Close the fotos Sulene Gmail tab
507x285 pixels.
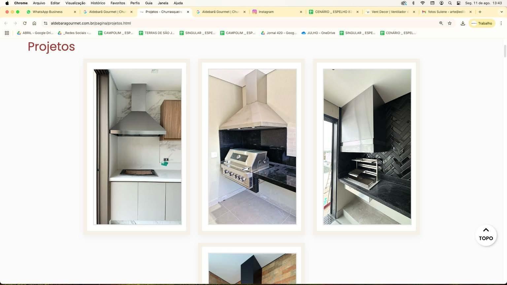click(x=471, y=12)
